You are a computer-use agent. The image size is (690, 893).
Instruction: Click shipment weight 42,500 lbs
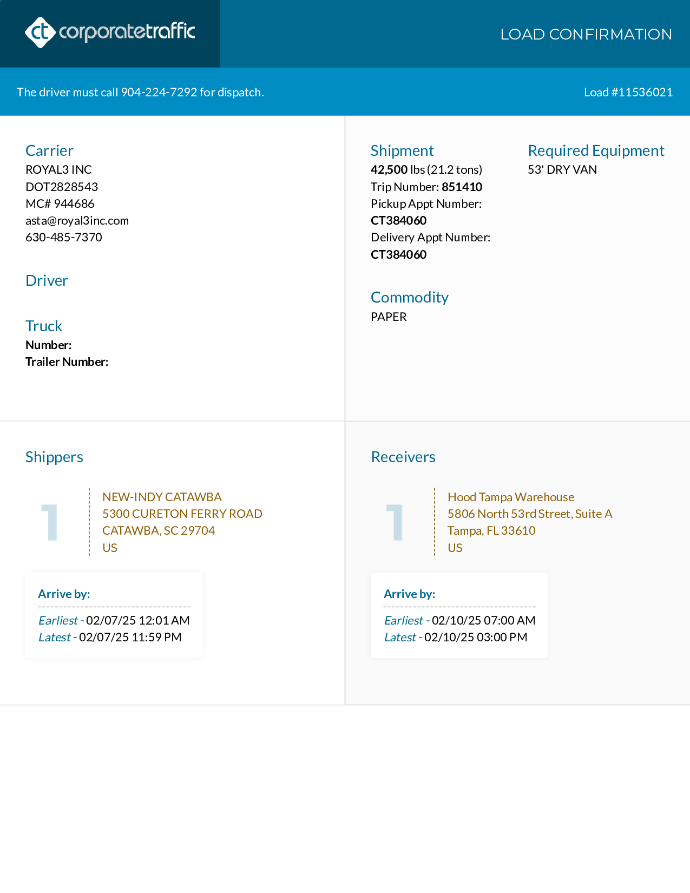[x=426, y=169]
